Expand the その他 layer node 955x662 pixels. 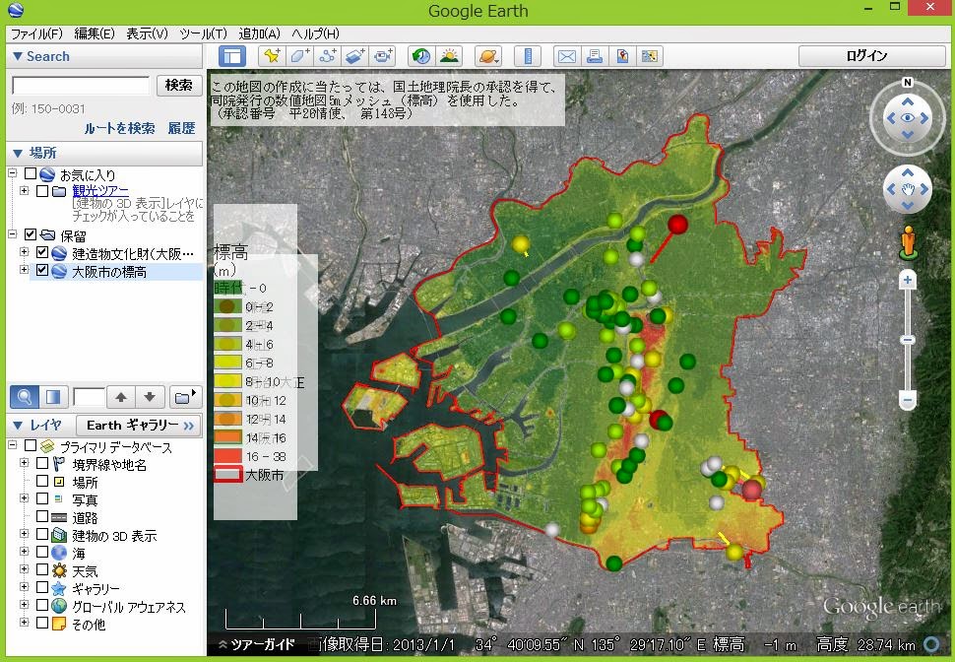25,623
